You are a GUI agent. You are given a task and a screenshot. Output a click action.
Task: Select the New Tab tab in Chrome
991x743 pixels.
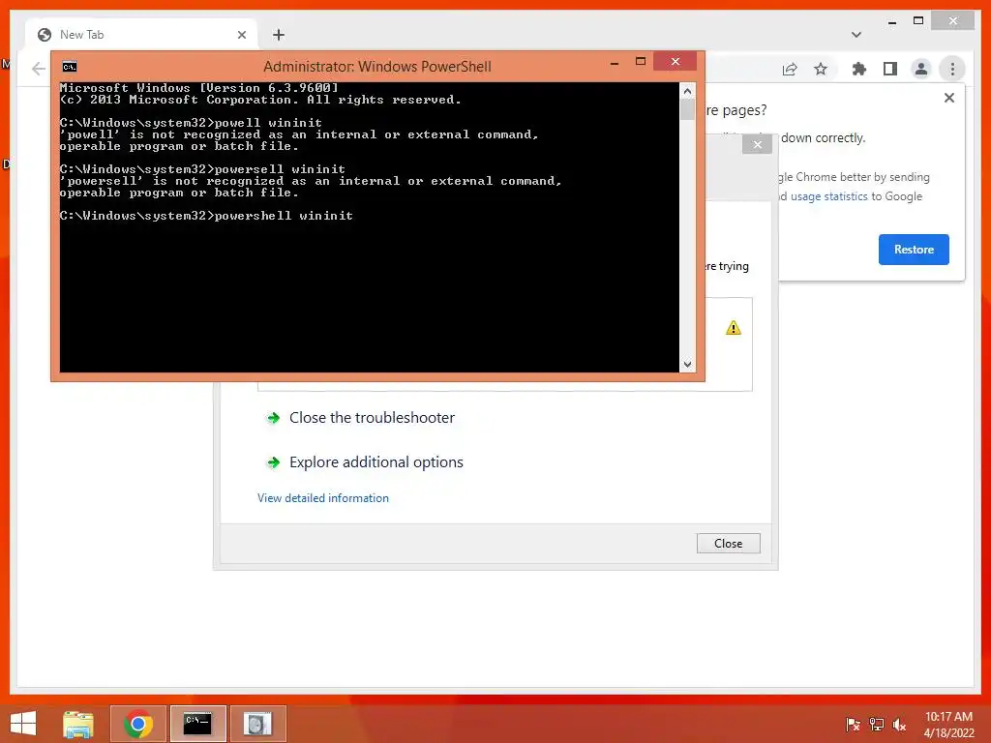[142, 35]
